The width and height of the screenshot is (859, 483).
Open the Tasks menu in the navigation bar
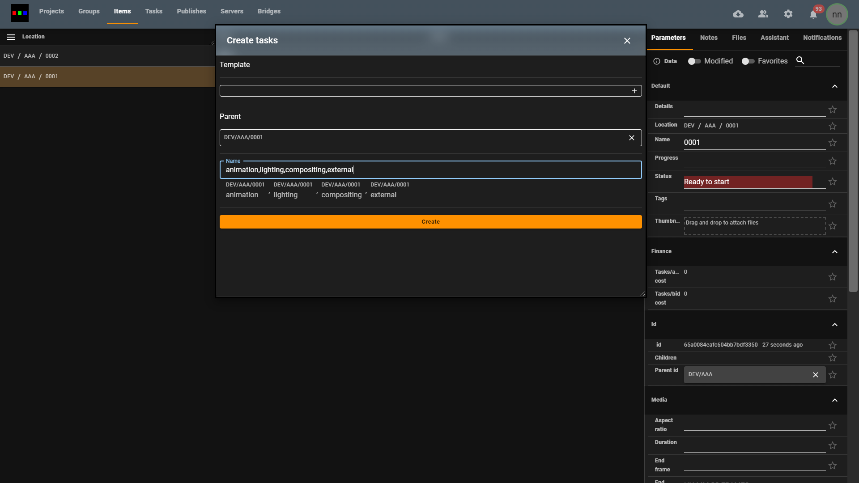[153, 11]
